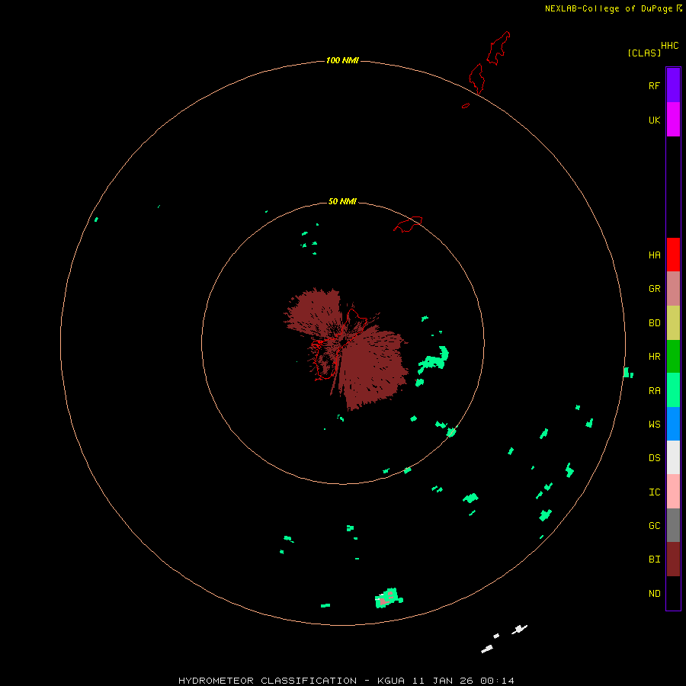Click the IC legend label
The width and height of the screenshot is (686, 686).
point(654,492)
